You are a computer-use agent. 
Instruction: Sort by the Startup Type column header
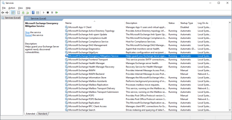click(187, 23)
